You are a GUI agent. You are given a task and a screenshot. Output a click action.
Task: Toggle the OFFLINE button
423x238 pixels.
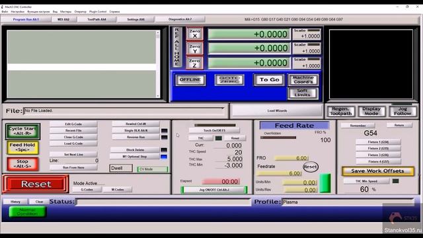[190, 80]
